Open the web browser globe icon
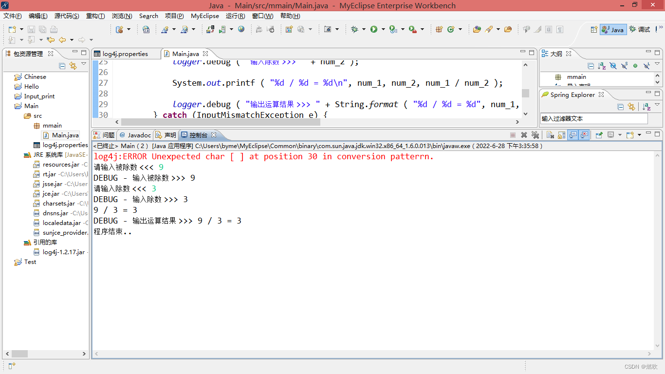Screen dimensions: 665x374 pyautogui.click(x=241, y=29)
